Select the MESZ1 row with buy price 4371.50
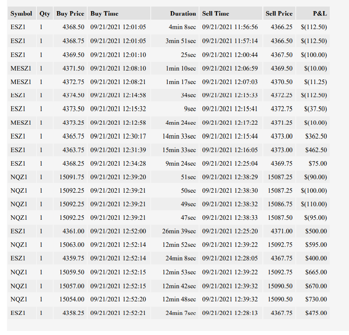This screenshot has height=335, width=349. tap(168, 68)
